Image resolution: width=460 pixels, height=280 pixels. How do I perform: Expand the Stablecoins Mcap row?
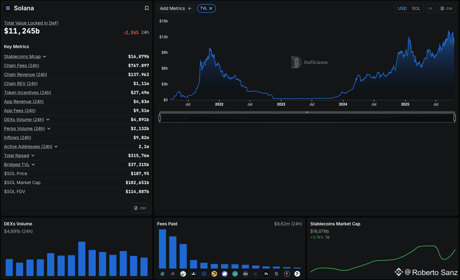coord(44,56)
